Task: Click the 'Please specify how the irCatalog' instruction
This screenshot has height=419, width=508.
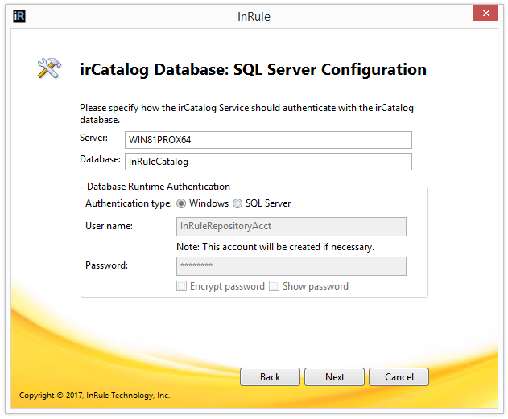Action: (x=246, y=113)
